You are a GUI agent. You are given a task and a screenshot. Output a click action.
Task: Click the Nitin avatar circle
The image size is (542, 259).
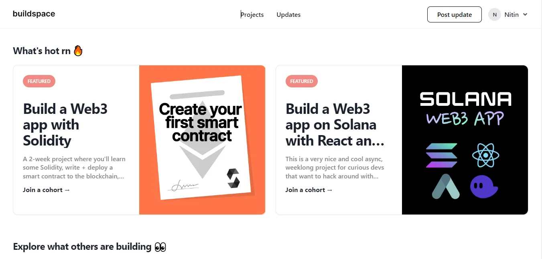pos(494,14)
